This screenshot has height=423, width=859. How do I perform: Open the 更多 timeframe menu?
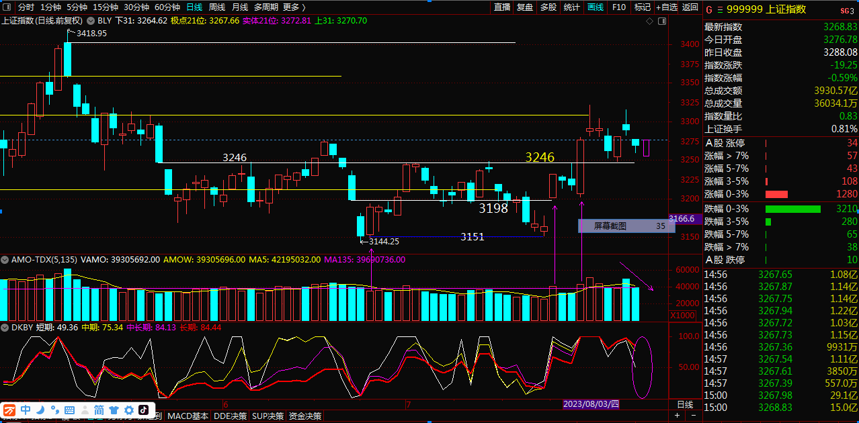click(294, 7)
